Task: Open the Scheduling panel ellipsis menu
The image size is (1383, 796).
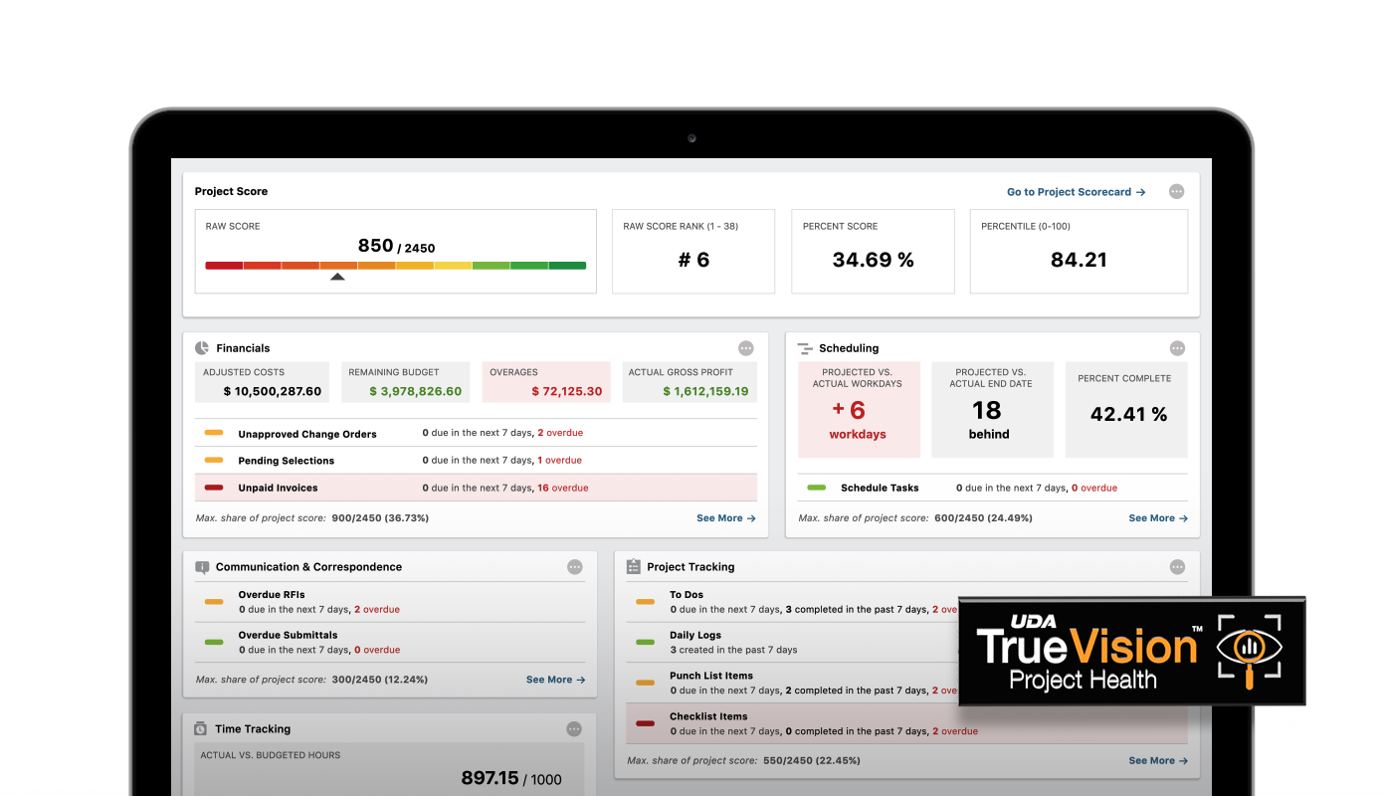Action: (1177, 348)
